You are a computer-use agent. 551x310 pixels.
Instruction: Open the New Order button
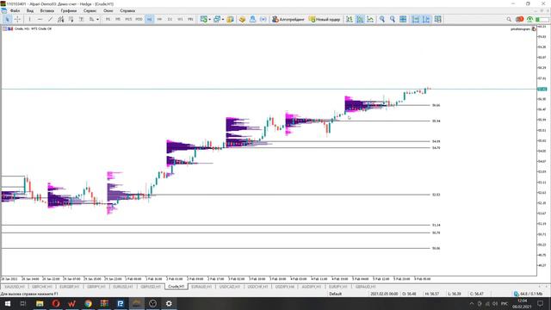click(325, 19)
